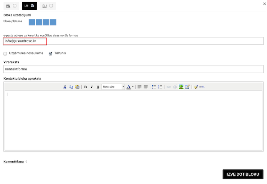Select the first Bloka platums square
267x184 pixels.
pyautogui.click(x=32, y=22)
